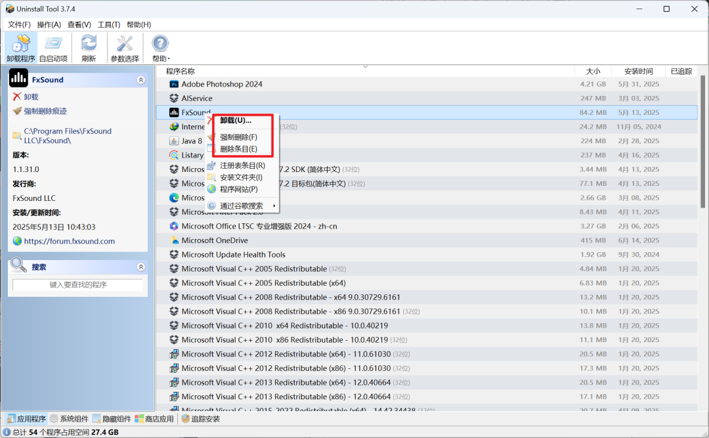Image resolution: width=709 pixels, height=438 pixels.
Task: Click the 强制删除痕迹 link
Action: (45, 111)
